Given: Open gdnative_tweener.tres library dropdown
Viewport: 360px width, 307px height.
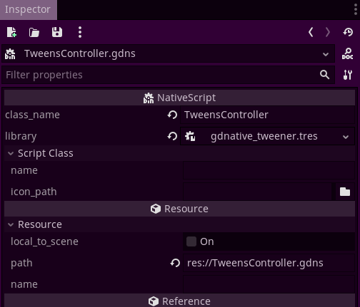Looking at the screenshot, I should (x=267, y=136).
